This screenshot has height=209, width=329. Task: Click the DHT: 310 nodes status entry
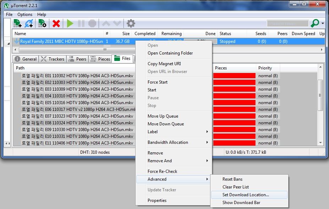pos(95,152)
